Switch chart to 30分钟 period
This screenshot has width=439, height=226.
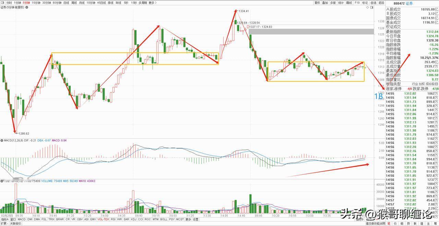[47, 3]
